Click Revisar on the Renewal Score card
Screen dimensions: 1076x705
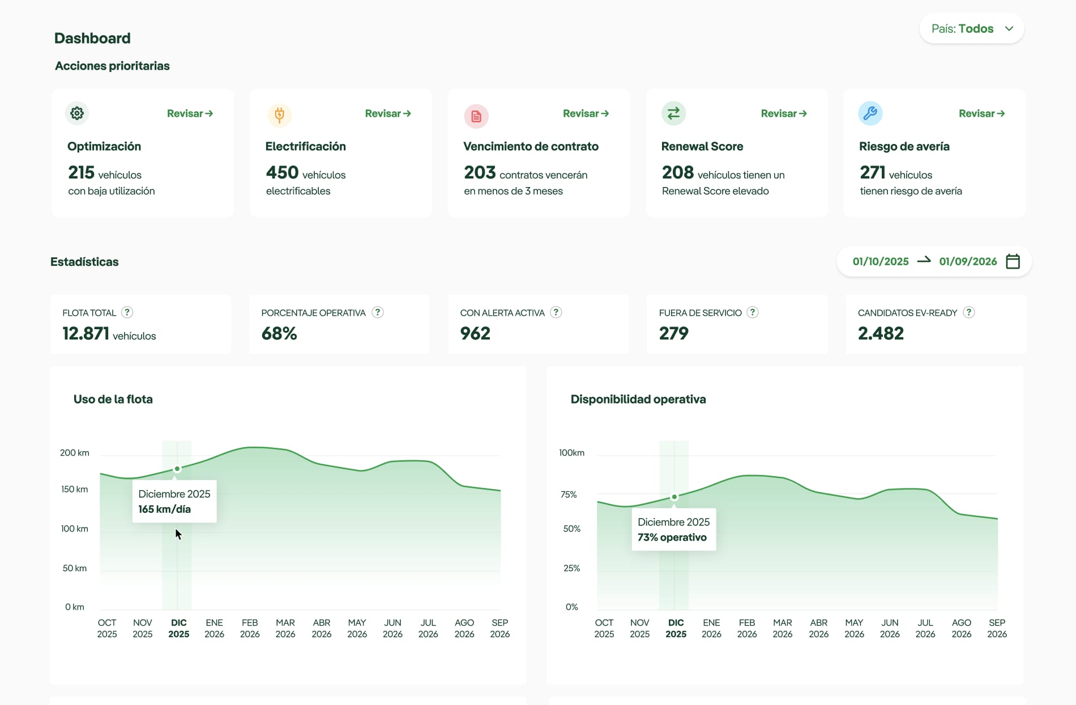click(784, 113)
